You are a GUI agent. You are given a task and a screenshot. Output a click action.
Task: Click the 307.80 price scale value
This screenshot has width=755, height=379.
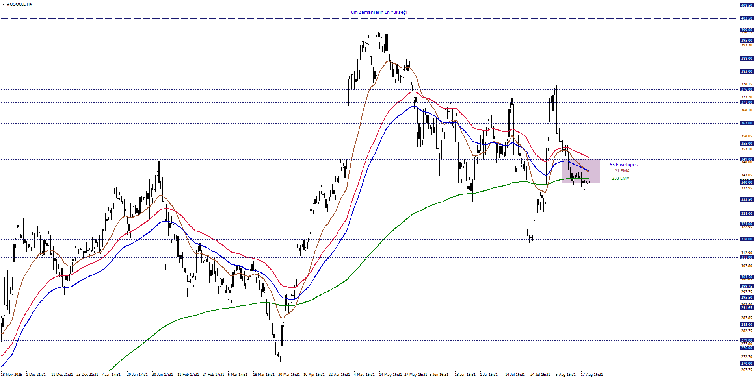click(x=747, y=266)
